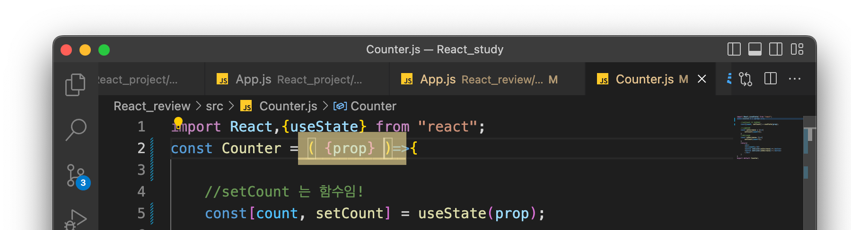Click setCount in the line 5 destructuring
Viewport: 851px width, 230px height.
(x=350, y=214)
